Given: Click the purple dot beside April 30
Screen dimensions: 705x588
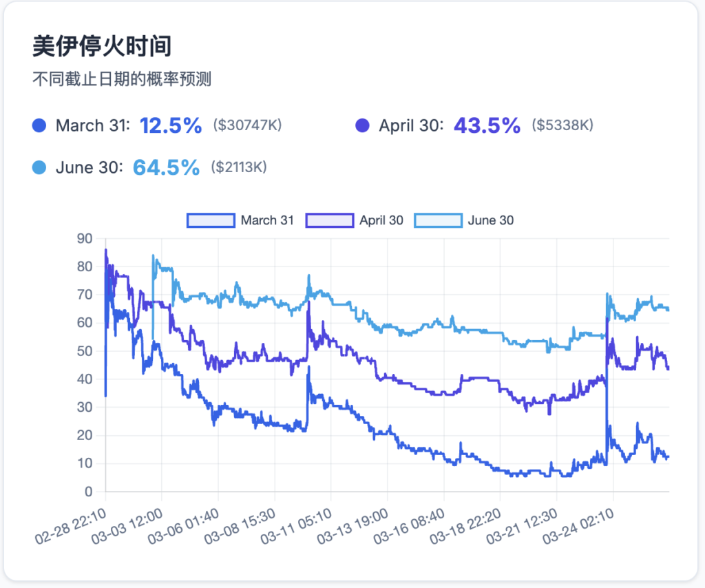Looking at the screenshot, I should (x=362, y=126).
